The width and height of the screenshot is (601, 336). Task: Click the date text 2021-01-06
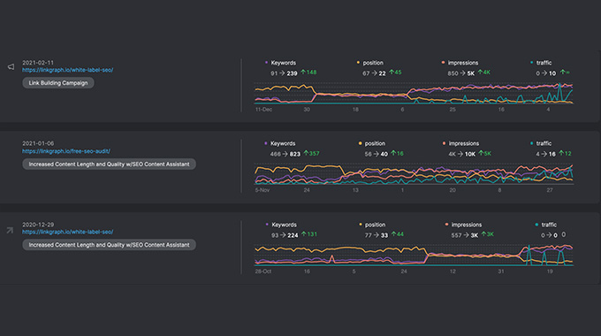click(x=38, y=143)
